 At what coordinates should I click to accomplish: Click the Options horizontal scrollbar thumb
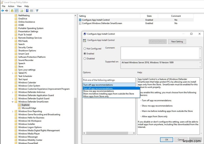107,133
